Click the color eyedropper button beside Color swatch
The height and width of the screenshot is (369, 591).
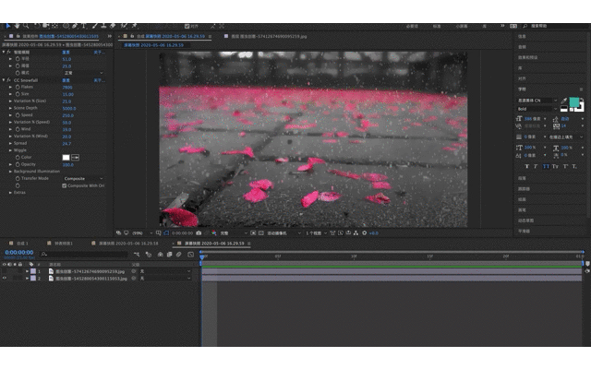point(75,158)
